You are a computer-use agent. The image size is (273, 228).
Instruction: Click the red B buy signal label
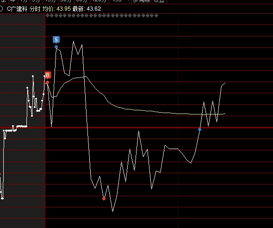coord(48,75)
